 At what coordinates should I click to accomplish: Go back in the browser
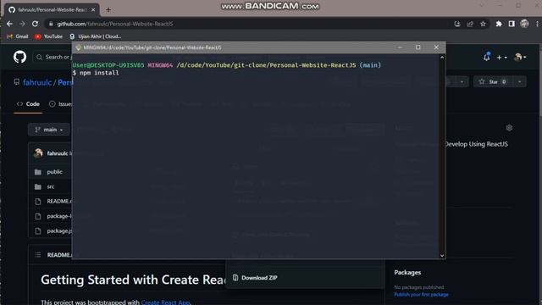9,24
